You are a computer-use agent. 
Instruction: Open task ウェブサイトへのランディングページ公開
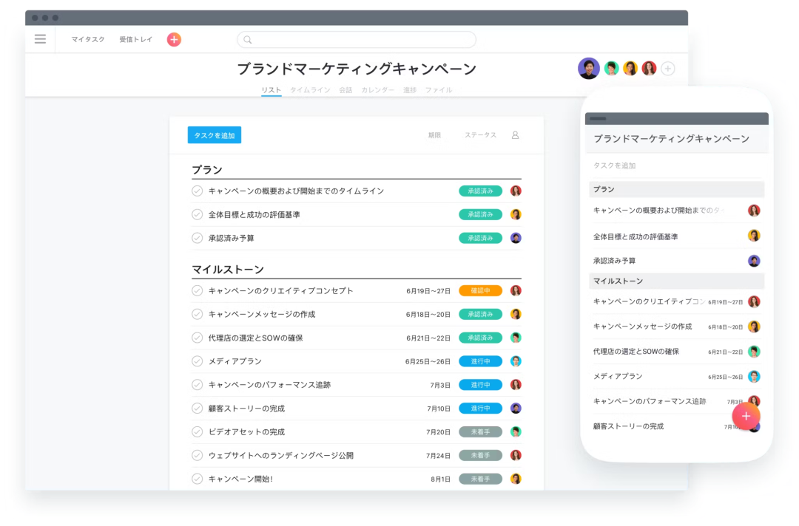click(x=281, y=455)
